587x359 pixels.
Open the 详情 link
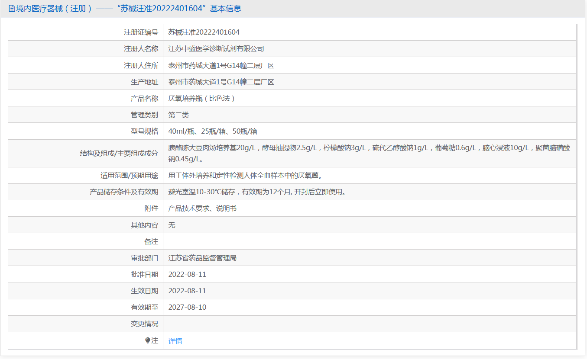(x=175, y=341)
